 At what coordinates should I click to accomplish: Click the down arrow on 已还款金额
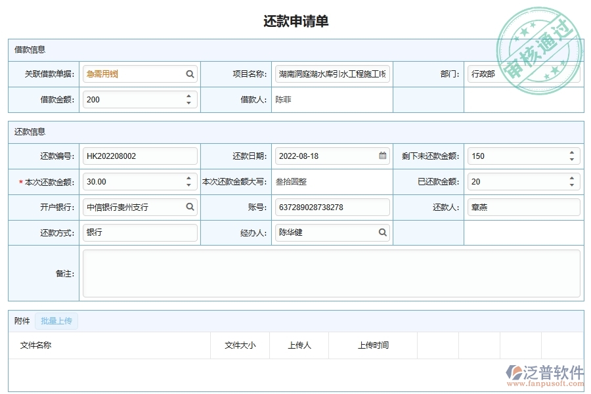[571, 185]
